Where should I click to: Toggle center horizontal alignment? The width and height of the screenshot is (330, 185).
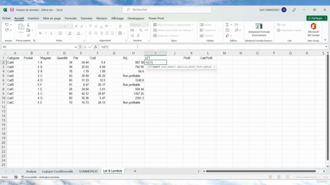tap(96, 33)
